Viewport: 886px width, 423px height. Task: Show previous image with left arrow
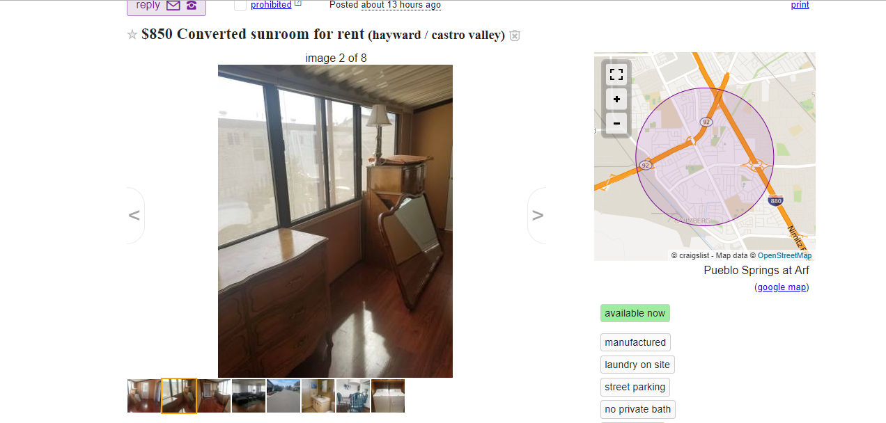click(x=135, y=216)
